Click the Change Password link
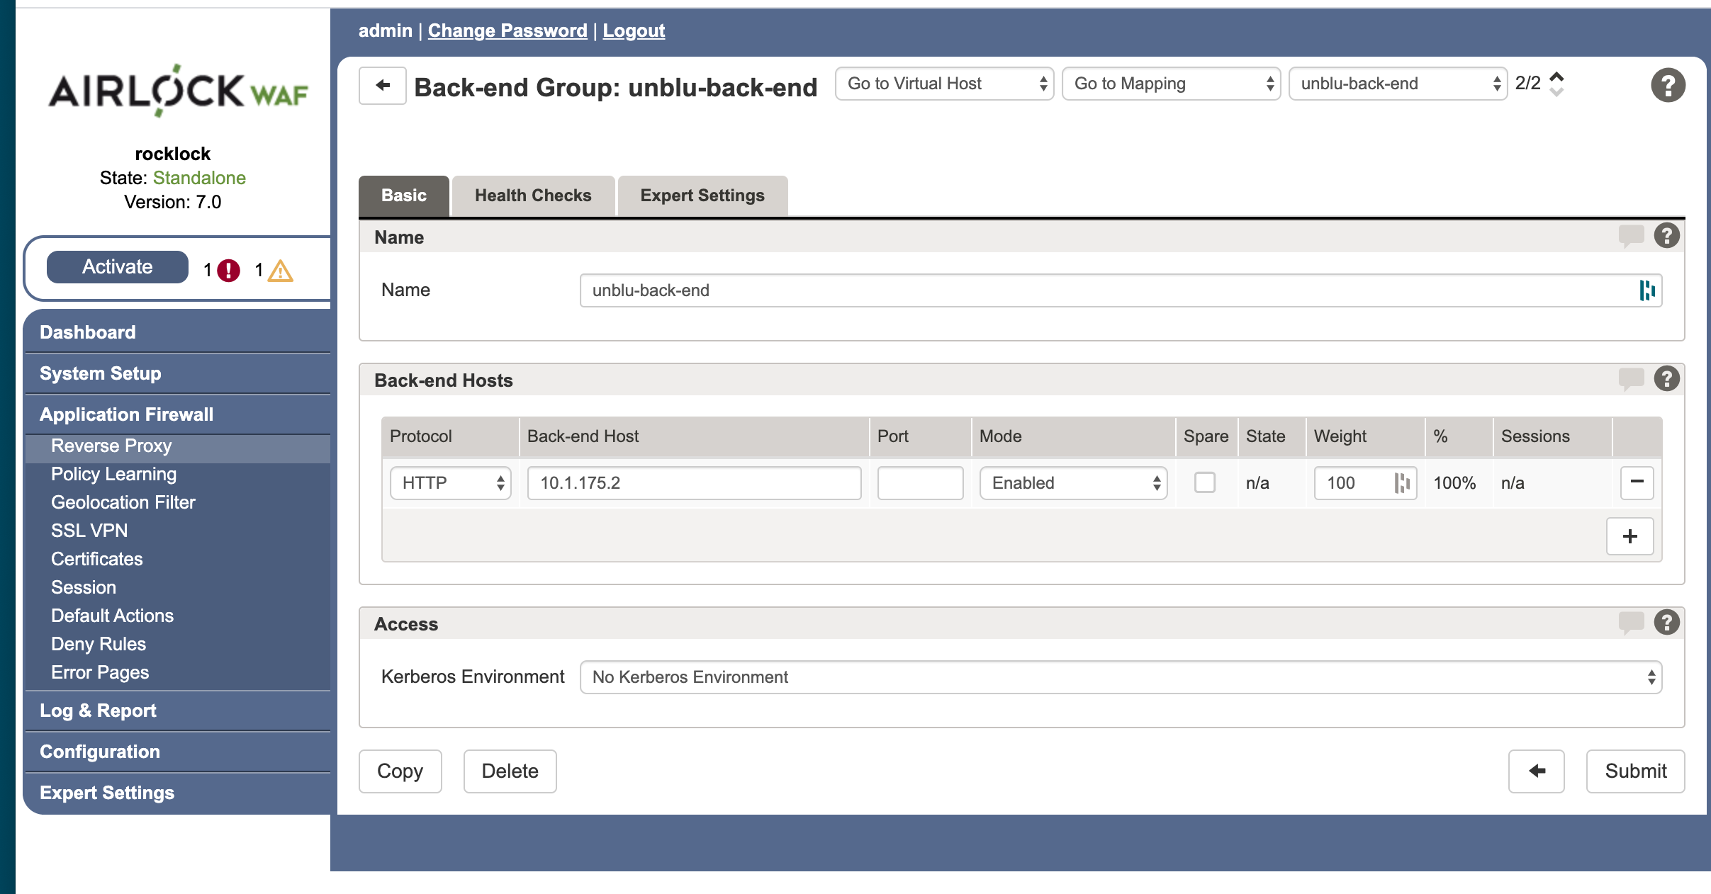This screenshot has width=1711, height=894. [x=507, y=30]
